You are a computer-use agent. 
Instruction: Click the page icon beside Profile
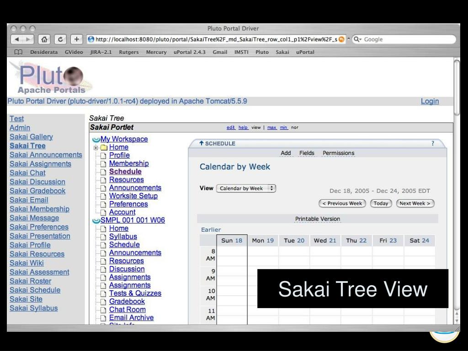click(x=103, y=155)
